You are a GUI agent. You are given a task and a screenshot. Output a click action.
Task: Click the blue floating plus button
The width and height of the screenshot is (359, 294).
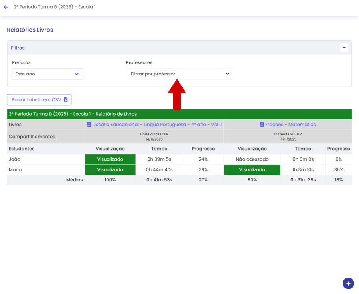coord(348,283)
